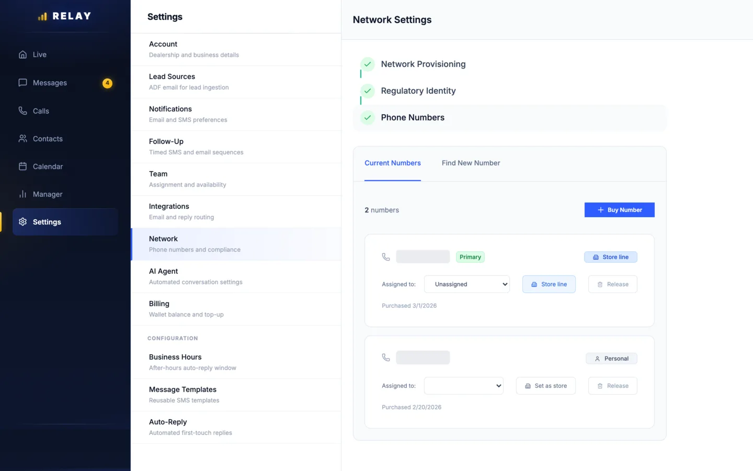Switch to the Find New Number tab

pos(471,163)
